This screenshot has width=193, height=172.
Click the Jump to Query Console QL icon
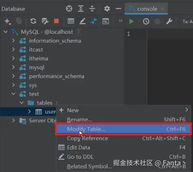(106, 21)
